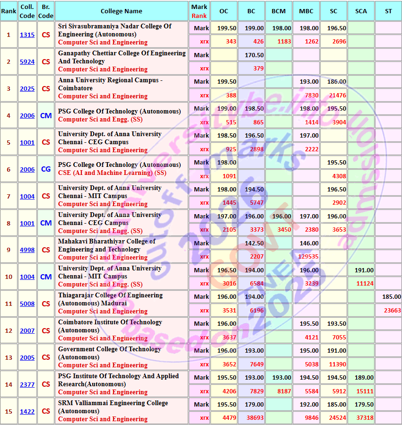The width and height of the screenshot is (402, 425).
Task: Click the ST column header
Action: point(388,11)
